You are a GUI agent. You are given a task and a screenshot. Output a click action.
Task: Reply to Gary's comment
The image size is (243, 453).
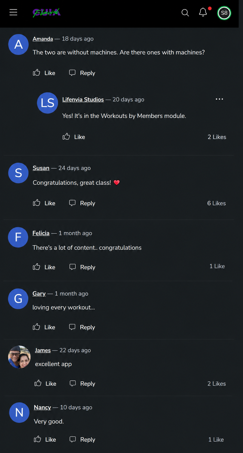pos(82,327)
